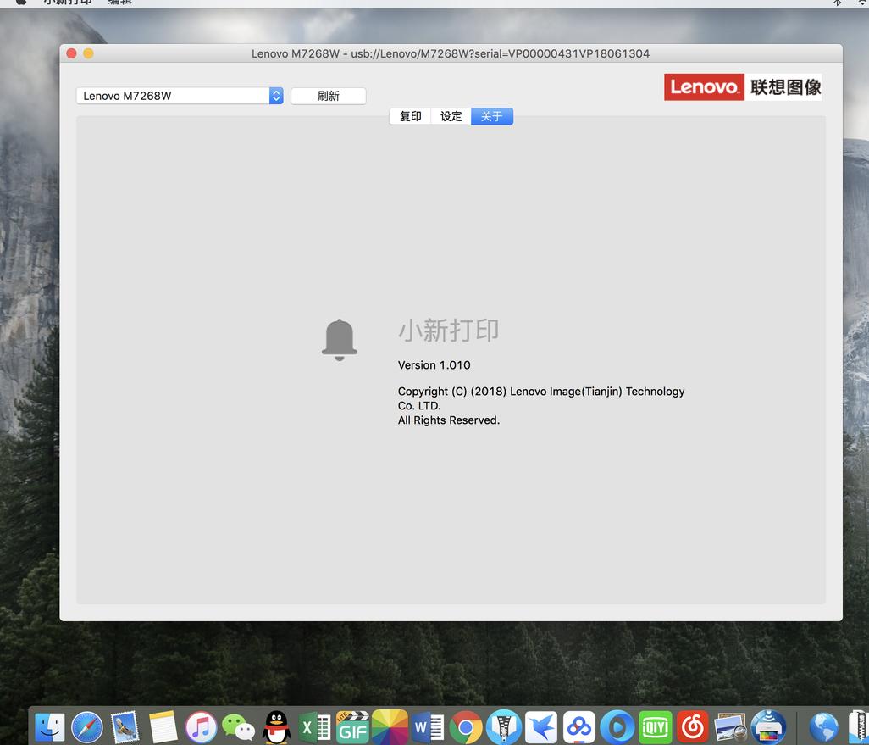Open the Lenovo M7268W printer dropdown

point(180,96)
